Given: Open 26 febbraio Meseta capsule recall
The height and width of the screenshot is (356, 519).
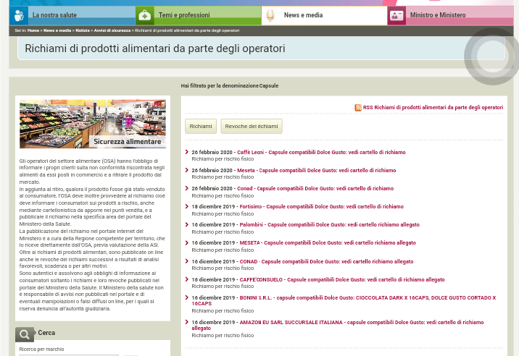Looking at the screenshot, I should 317,171.
